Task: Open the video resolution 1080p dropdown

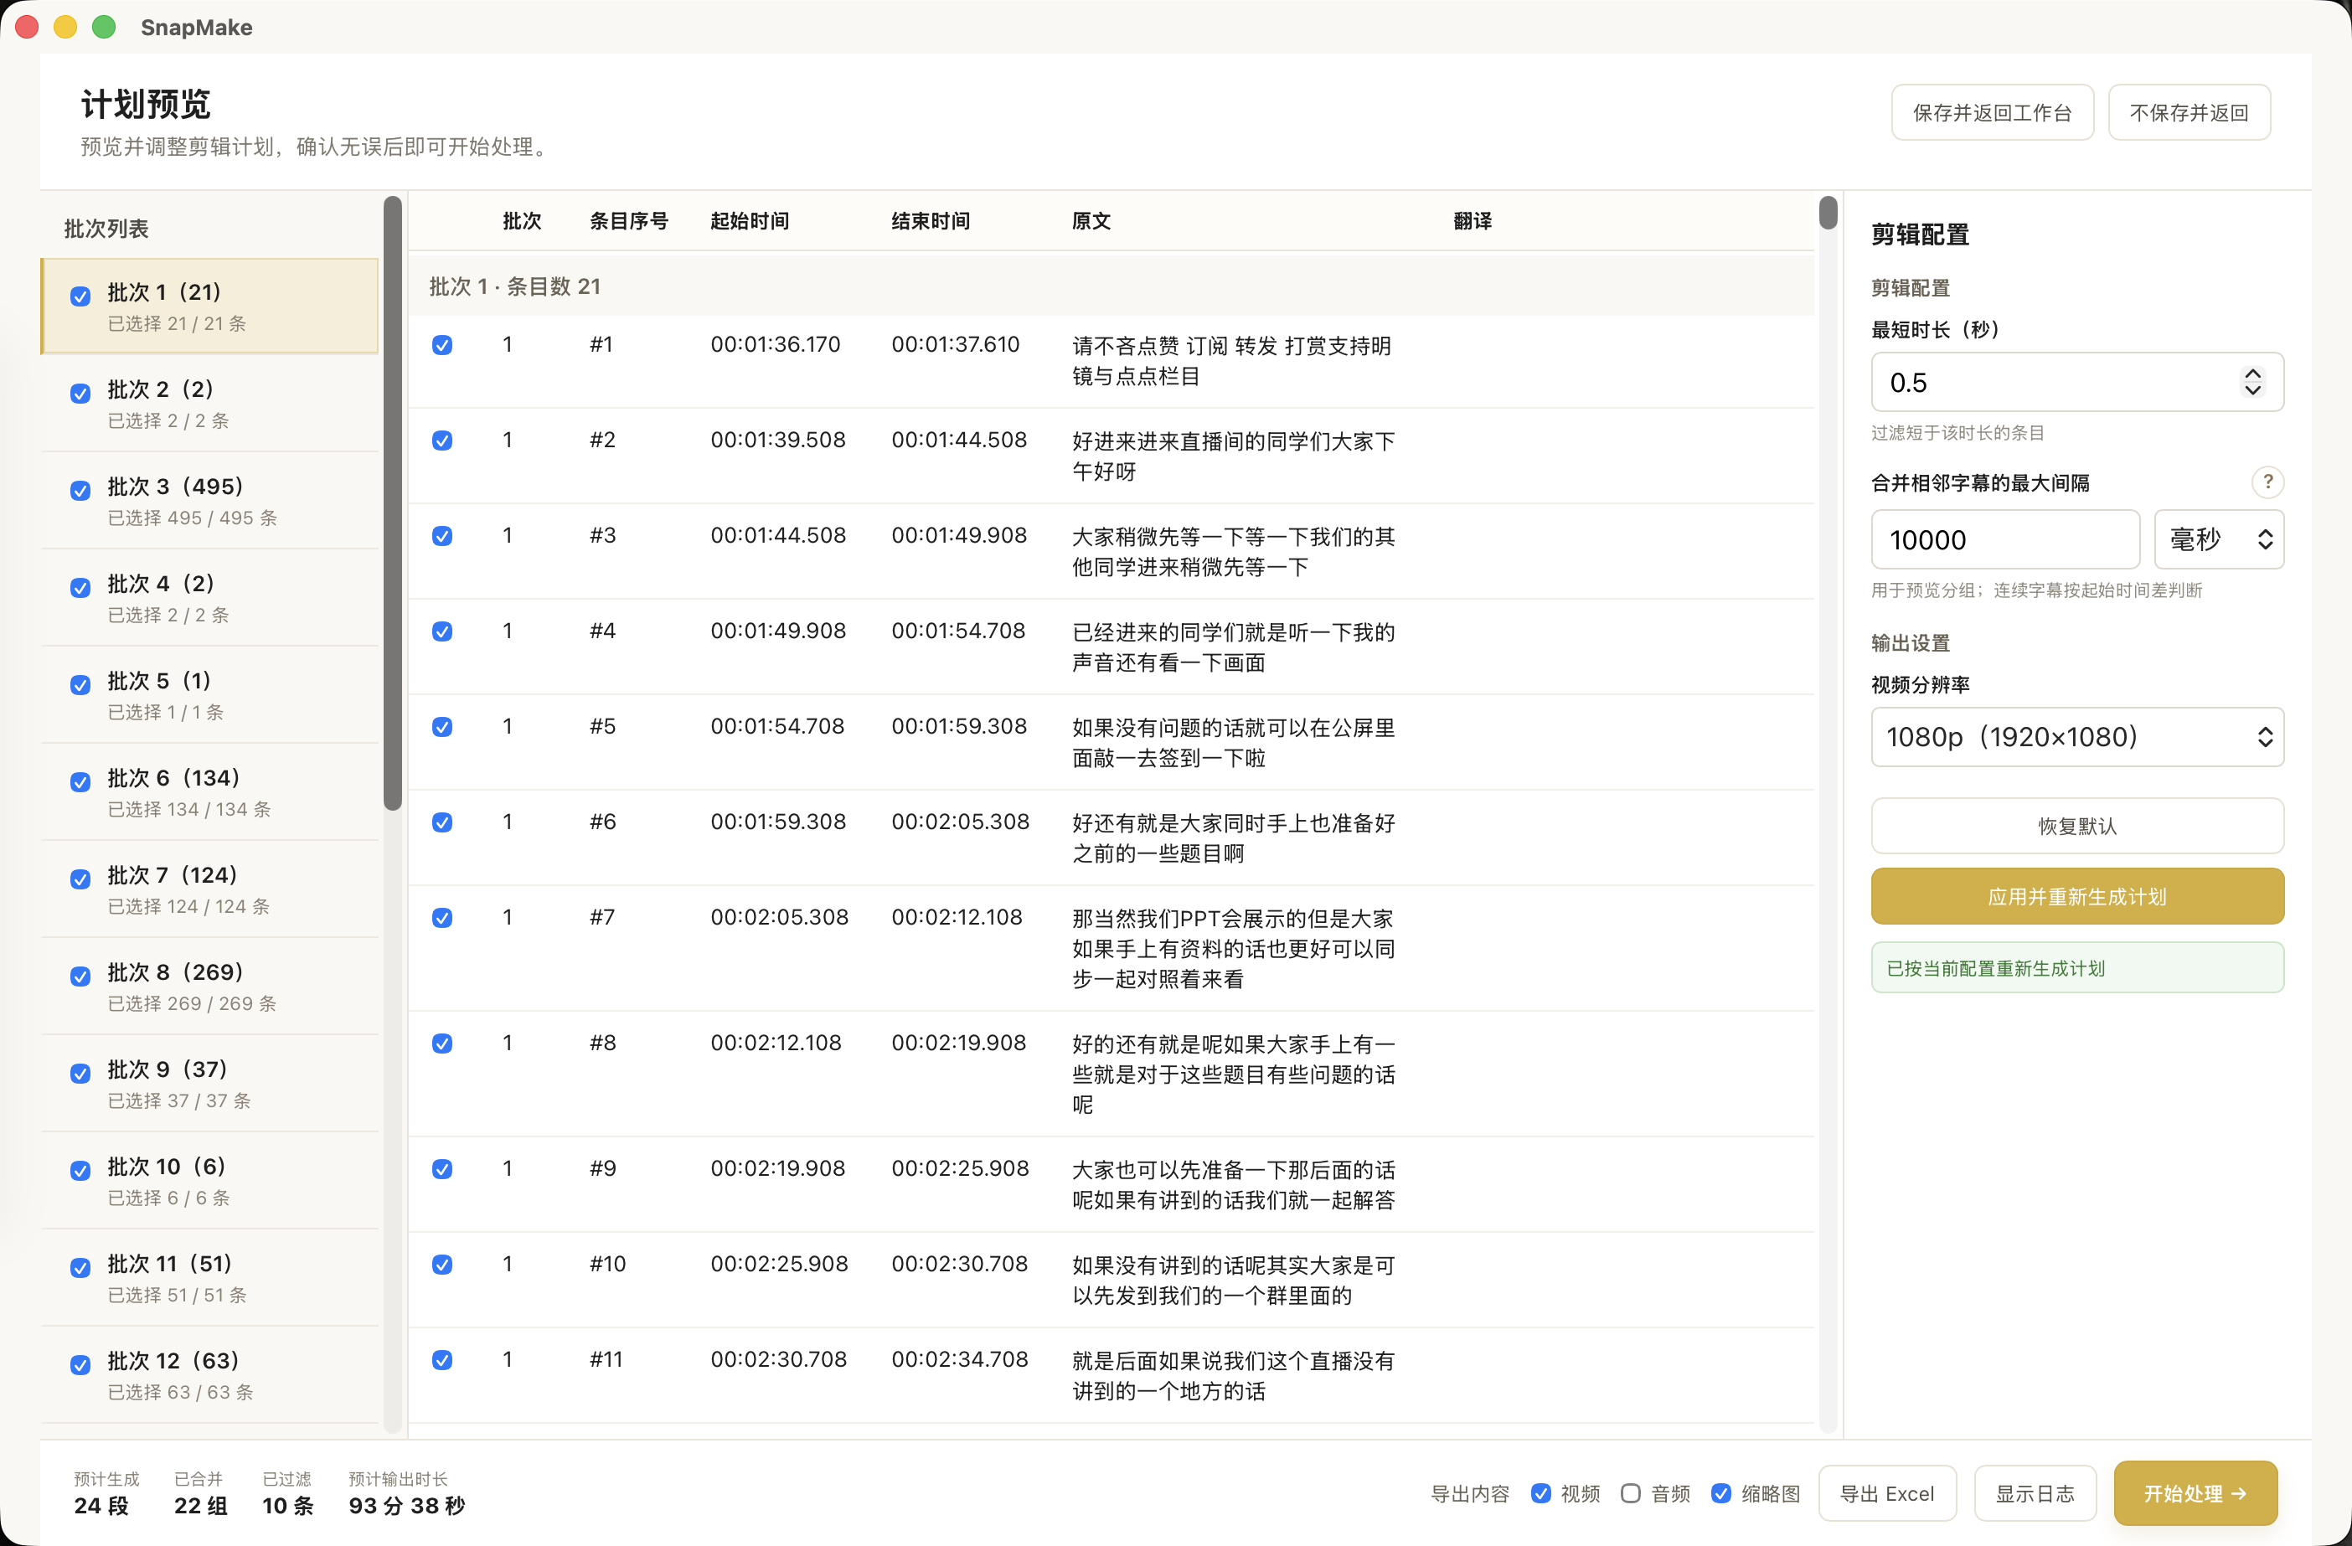Action: point(2076,737)
